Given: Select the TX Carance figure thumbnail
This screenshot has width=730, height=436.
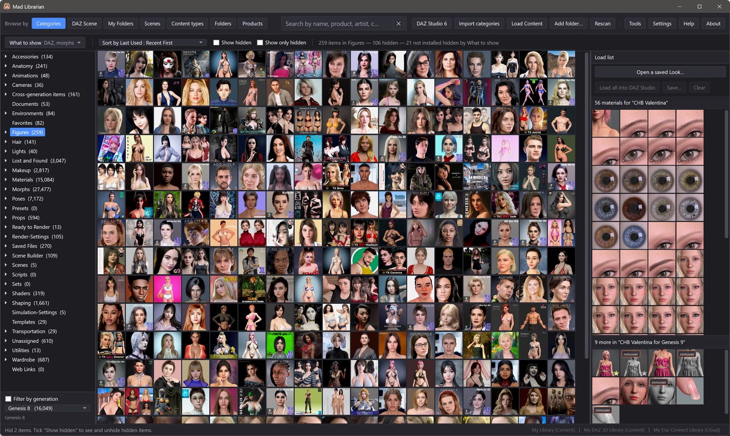Looking at the screenshot, I should 392,261.
